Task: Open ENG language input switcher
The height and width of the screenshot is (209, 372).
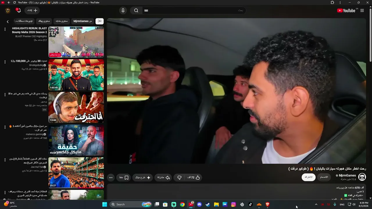Action: tap(342, 204)
